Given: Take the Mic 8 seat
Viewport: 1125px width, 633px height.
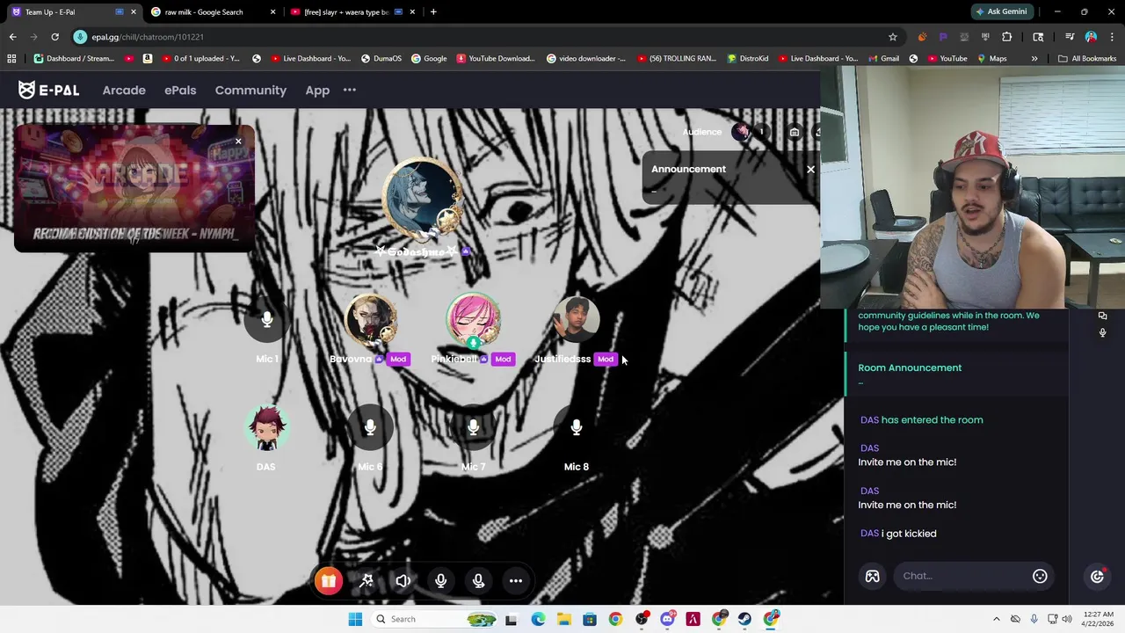Looking at the screenshot, I should point(577,428).
